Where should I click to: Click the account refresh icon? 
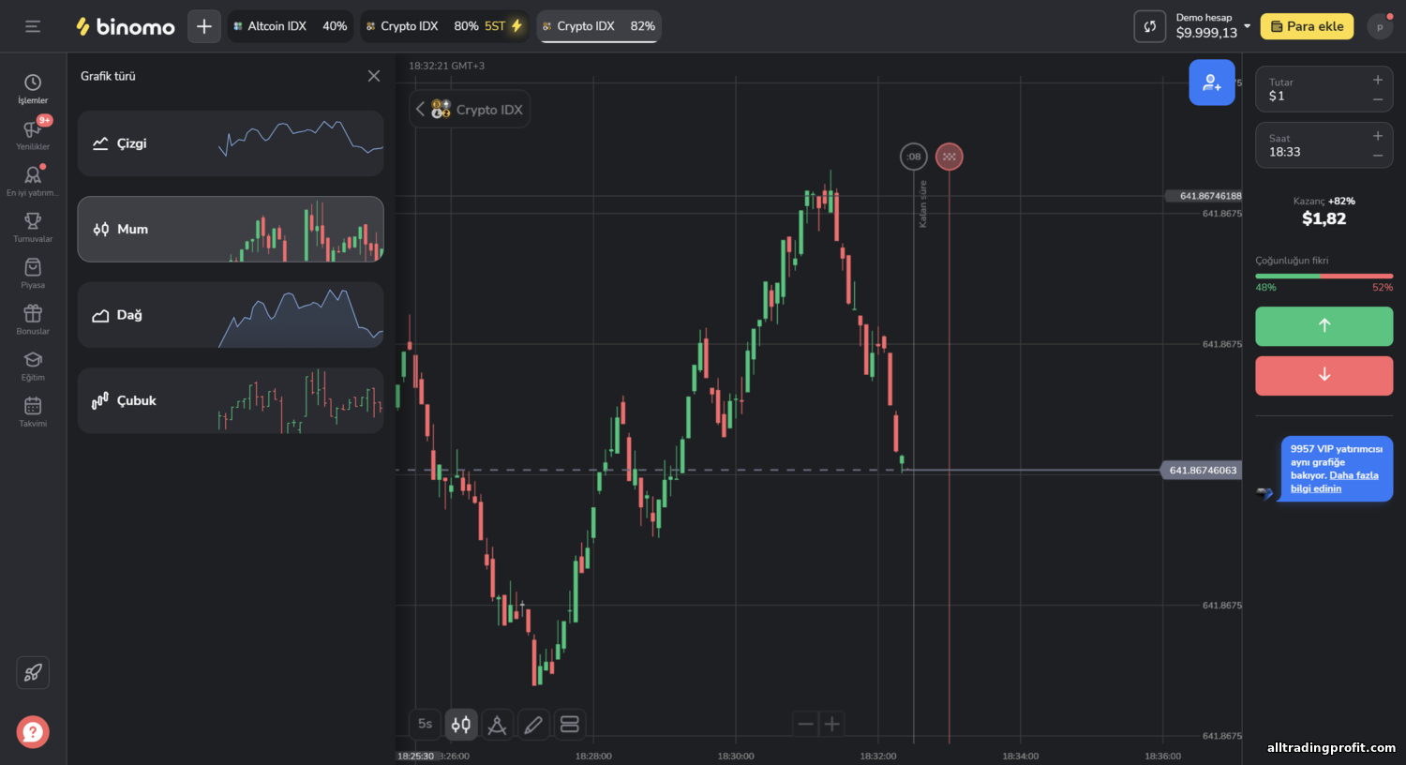[1150, 26]
